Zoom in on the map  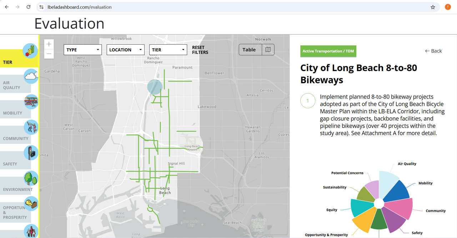pos(49,44)
